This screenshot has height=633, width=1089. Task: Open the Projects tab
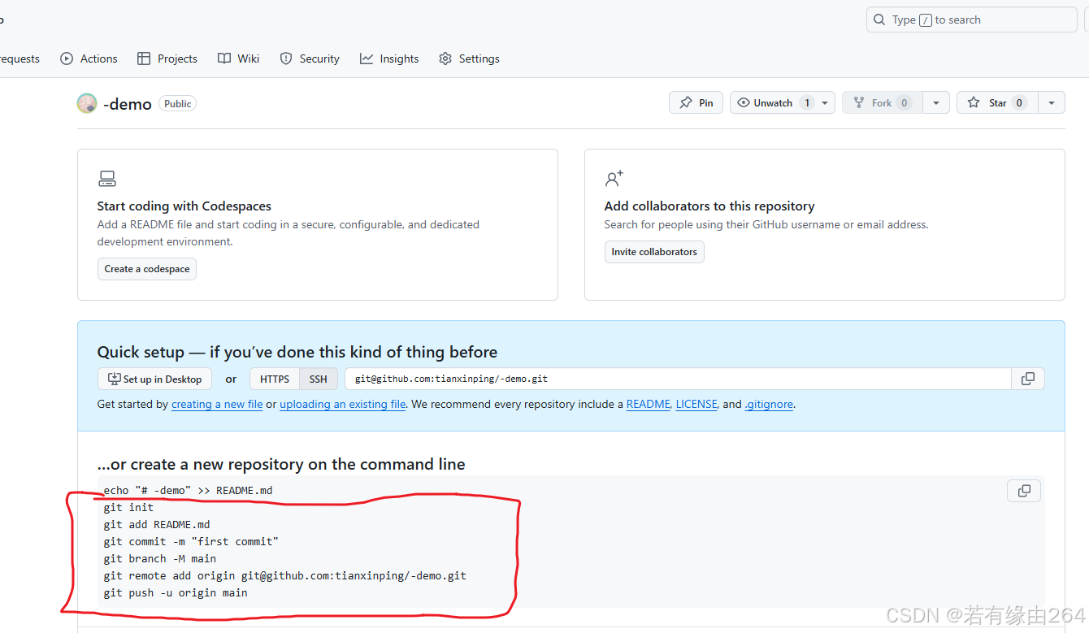pyautogui.click(x=167, y=59)
